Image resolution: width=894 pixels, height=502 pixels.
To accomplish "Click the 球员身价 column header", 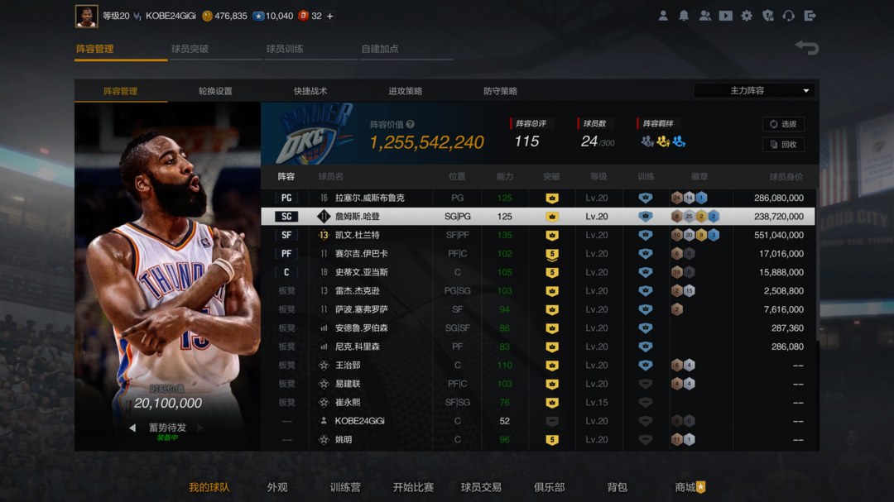I will [786, 177].
